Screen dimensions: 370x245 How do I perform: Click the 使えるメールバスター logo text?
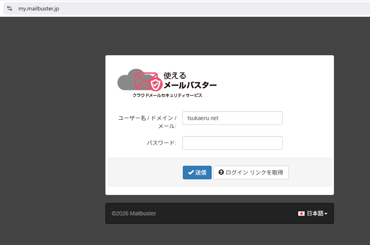(x=190, y=80)
